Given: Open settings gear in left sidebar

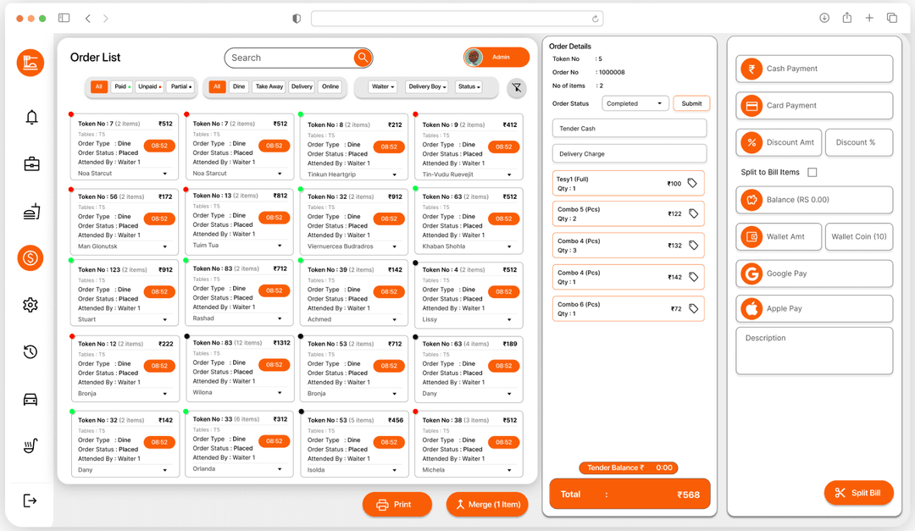Looking at the screenshot, I should click(30, 305).
